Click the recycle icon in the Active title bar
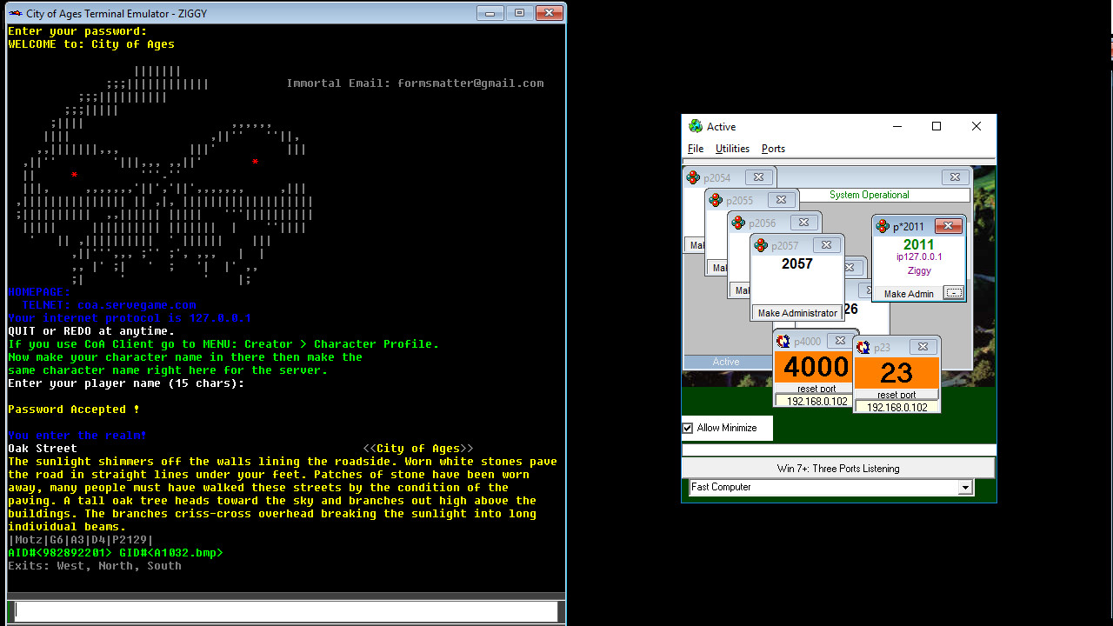The image size is (1113, 626). 695,126
